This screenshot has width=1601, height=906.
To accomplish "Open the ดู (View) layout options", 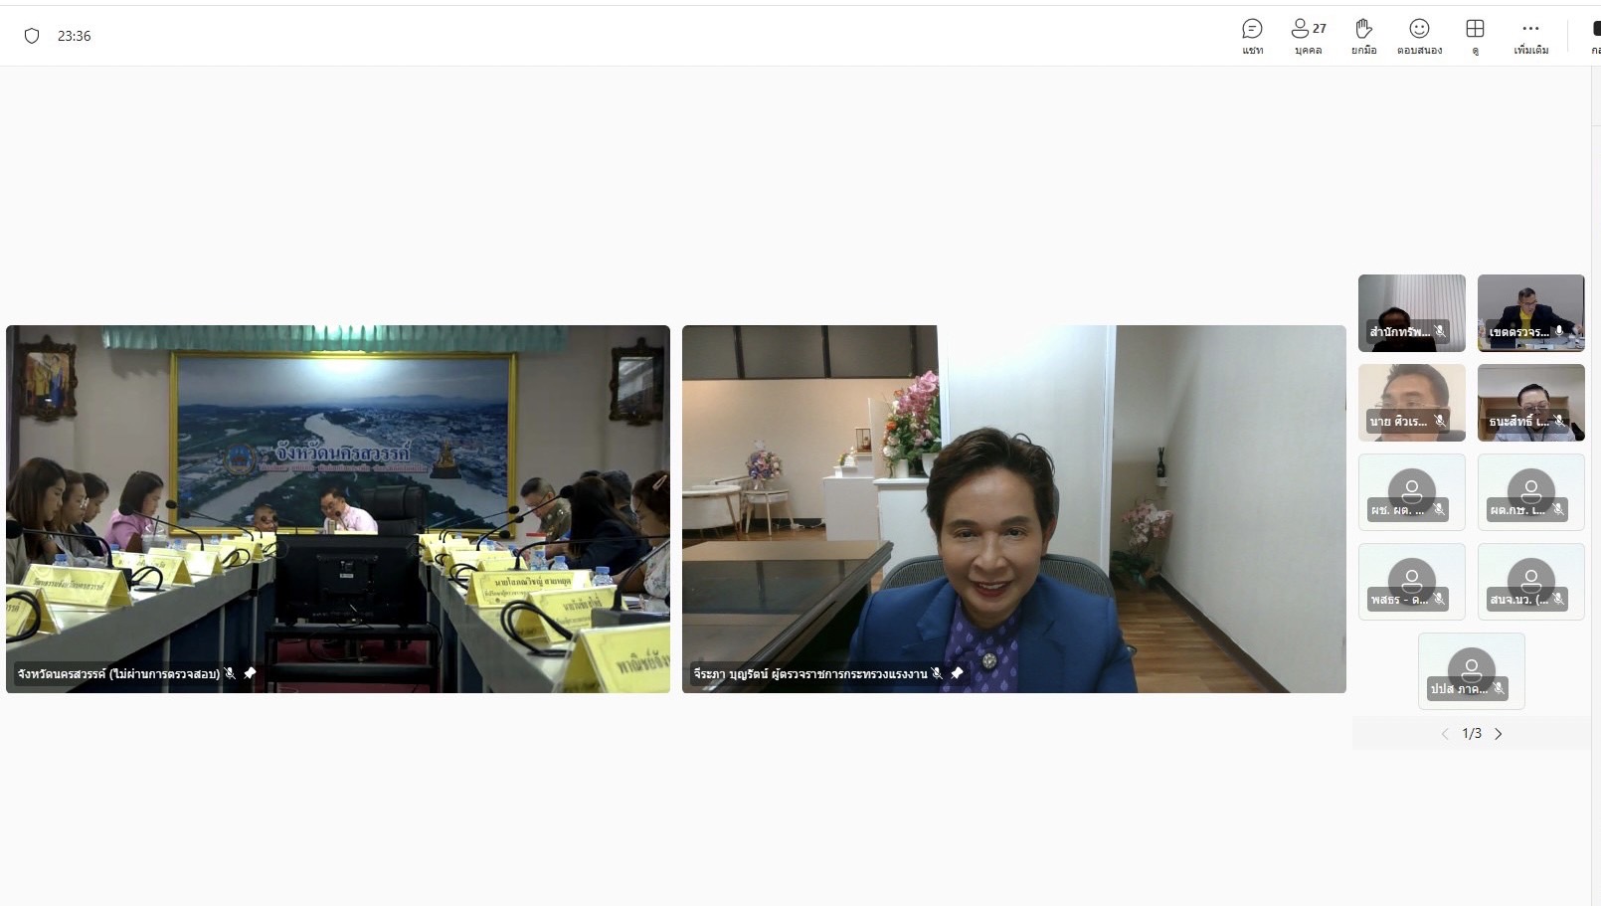I will tap(1475, 36).
